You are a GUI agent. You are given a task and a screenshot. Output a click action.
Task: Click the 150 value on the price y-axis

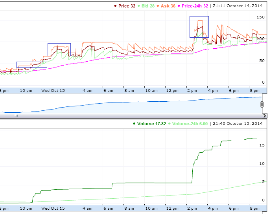coord(261,17)
